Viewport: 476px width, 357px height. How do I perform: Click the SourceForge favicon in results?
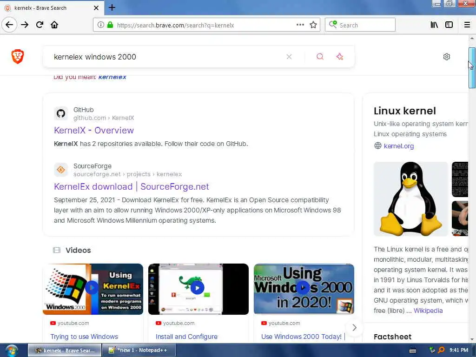coord(61,170)
